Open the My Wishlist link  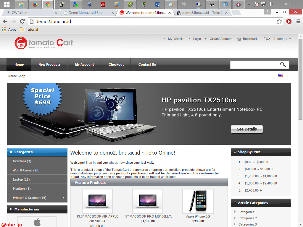tap(176, 39)
